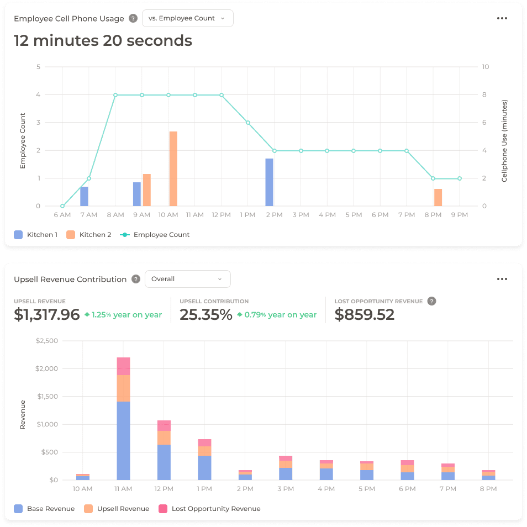The width and height of the screenshot is (527, 527).
Task: Click green up arrow beside 1.25% year on year
Action: point(87,315)
